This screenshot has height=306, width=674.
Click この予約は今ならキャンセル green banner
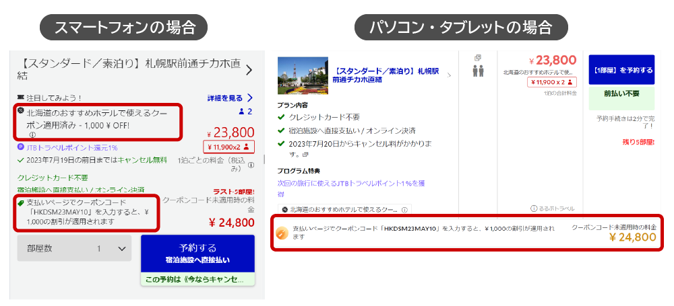(x=197, y=279)
